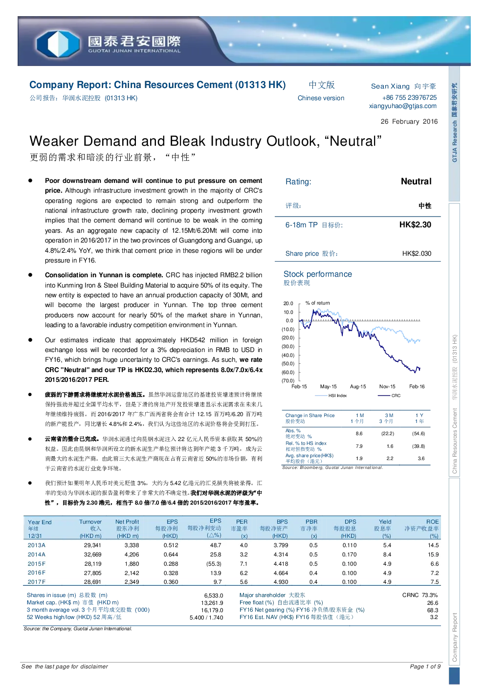Click Avg. share price 1 Y value 3.6
The width and height of the screenshot is (485, 686).
(421, 458)
